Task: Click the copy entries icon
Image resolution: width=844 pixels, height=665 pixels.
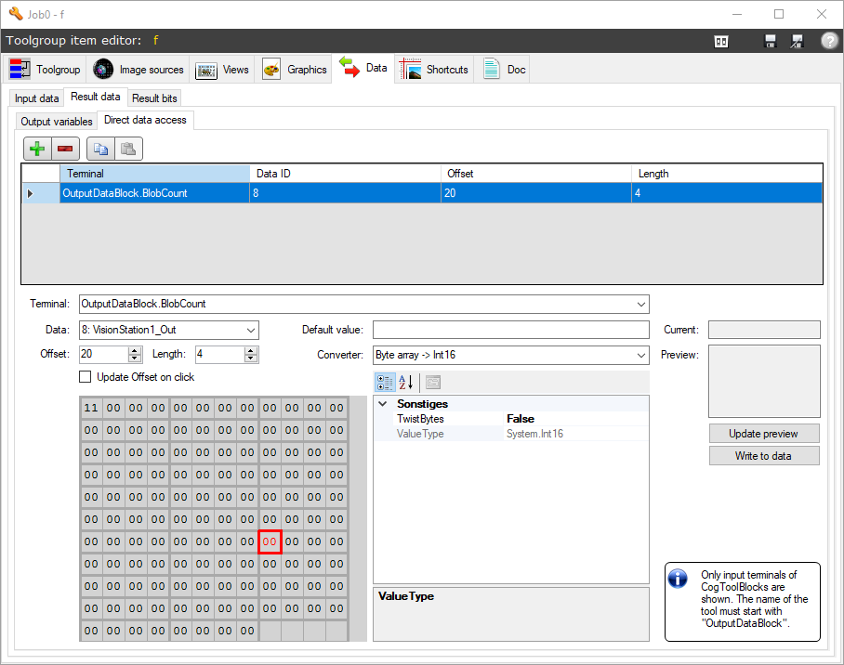Action: pos(100,149)
